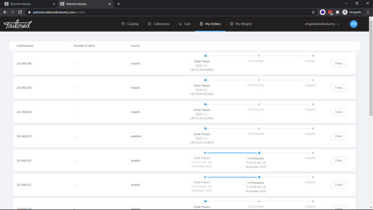Reload the page in the browser
The width and height of the screenshot is (373, 210).
[x=20, y=12]
